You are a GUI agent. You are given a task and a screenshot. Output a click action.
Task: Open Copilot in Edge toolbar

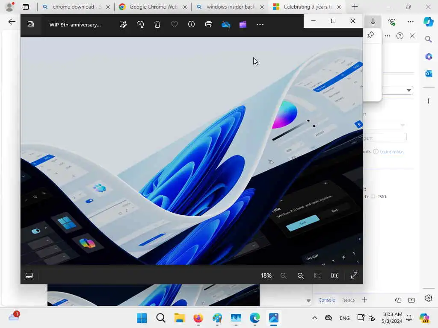click(429, 21)
